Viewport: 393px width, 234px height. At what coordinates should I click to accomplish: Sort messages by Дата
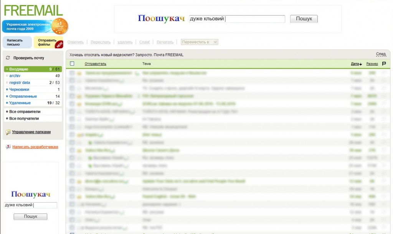[355, 64]
